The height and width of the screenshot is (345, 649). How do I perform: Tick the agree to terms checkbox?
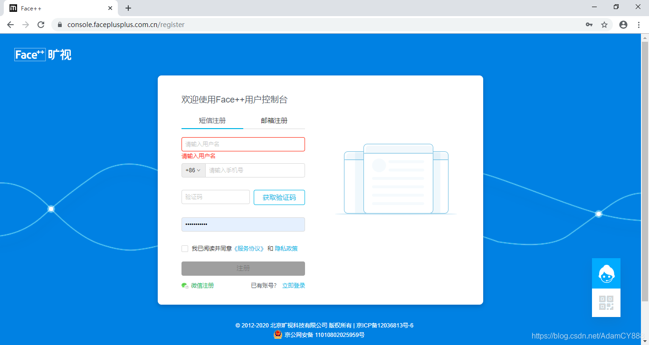(185, 249)
